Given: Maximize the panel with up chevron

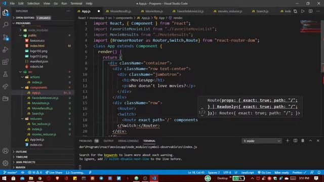Looking at the screenshot, I should pos(310,141).
